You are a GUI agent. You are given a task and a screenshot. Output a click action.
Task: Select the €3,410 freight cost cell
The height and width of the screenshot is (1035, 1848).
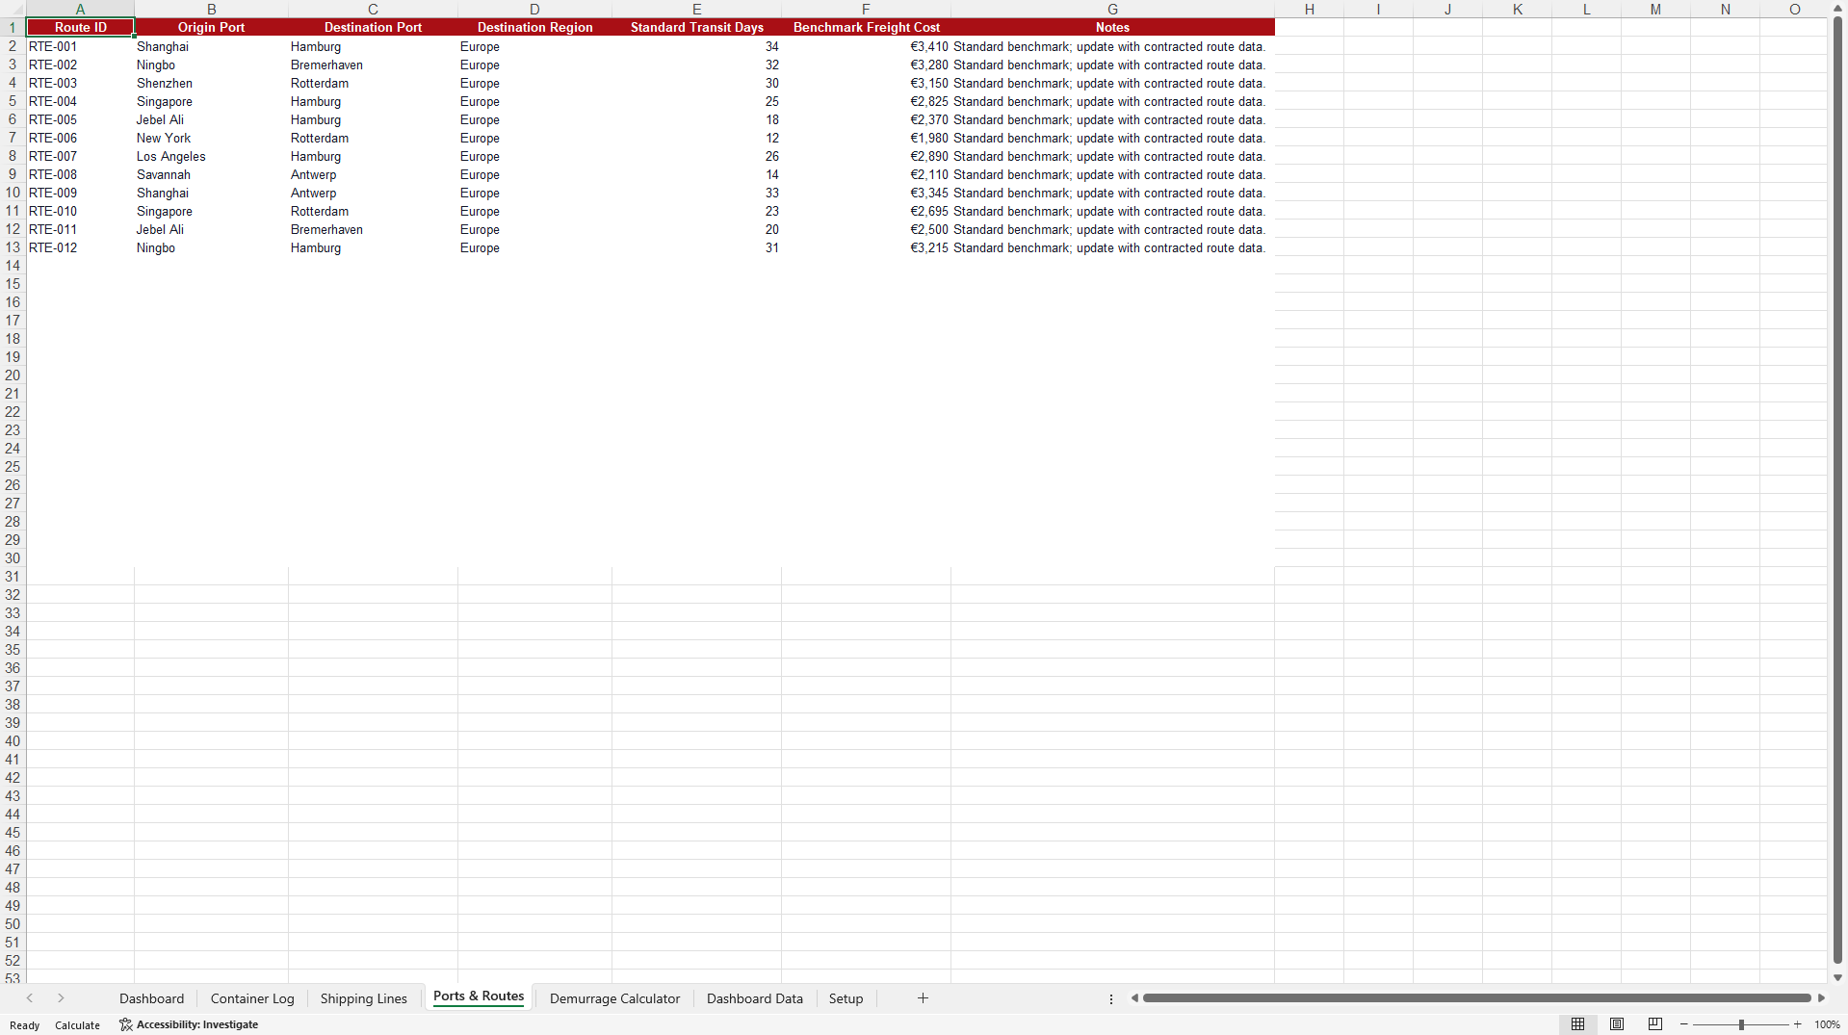point(866,46)
